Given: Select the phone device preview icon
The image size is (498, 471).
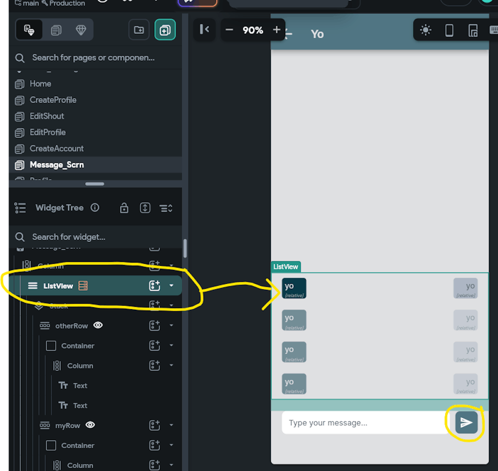Looking at the screenshot, I should (449, 30).
